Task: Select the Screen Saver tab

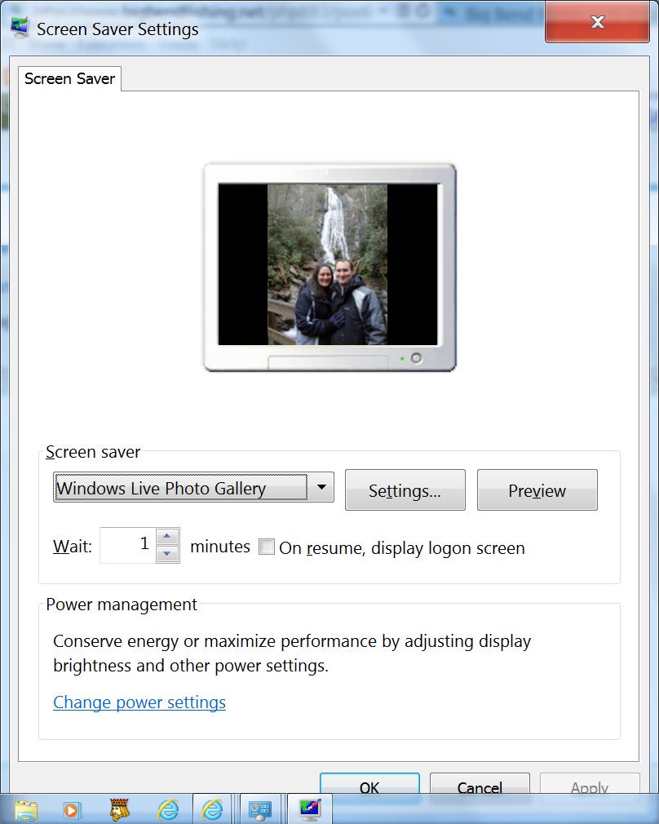Action: (69, 79)
